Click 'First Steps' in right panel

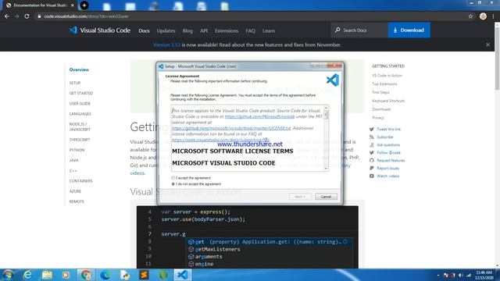380,92
